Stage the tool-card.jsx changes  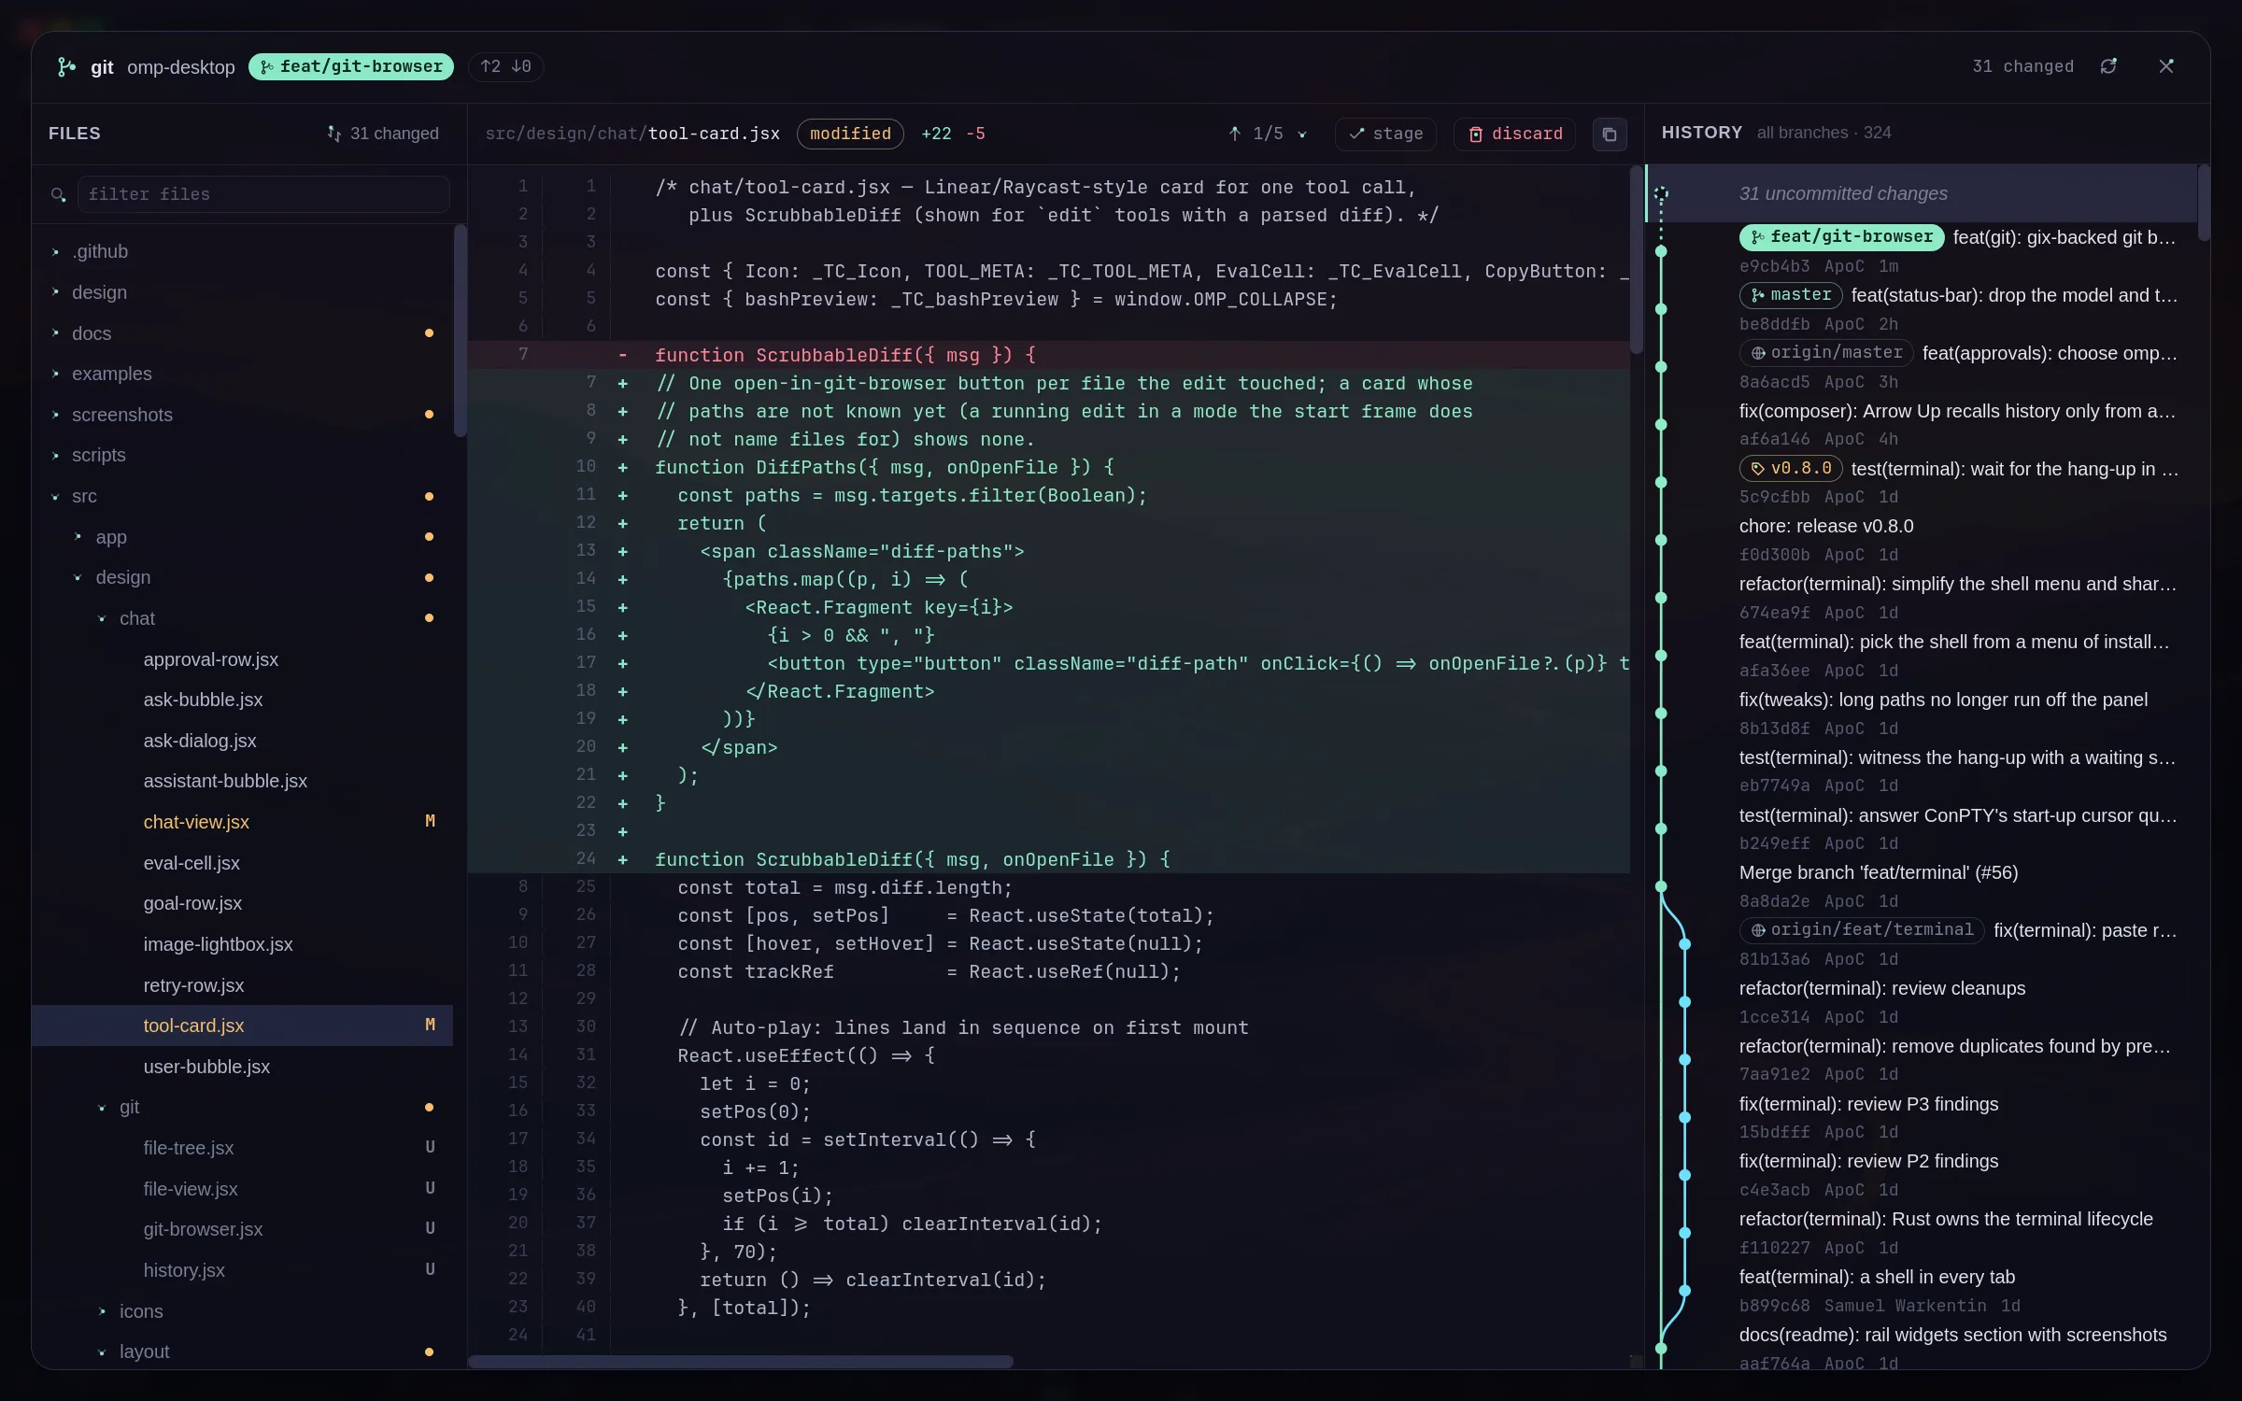[x=1385, y=134]
